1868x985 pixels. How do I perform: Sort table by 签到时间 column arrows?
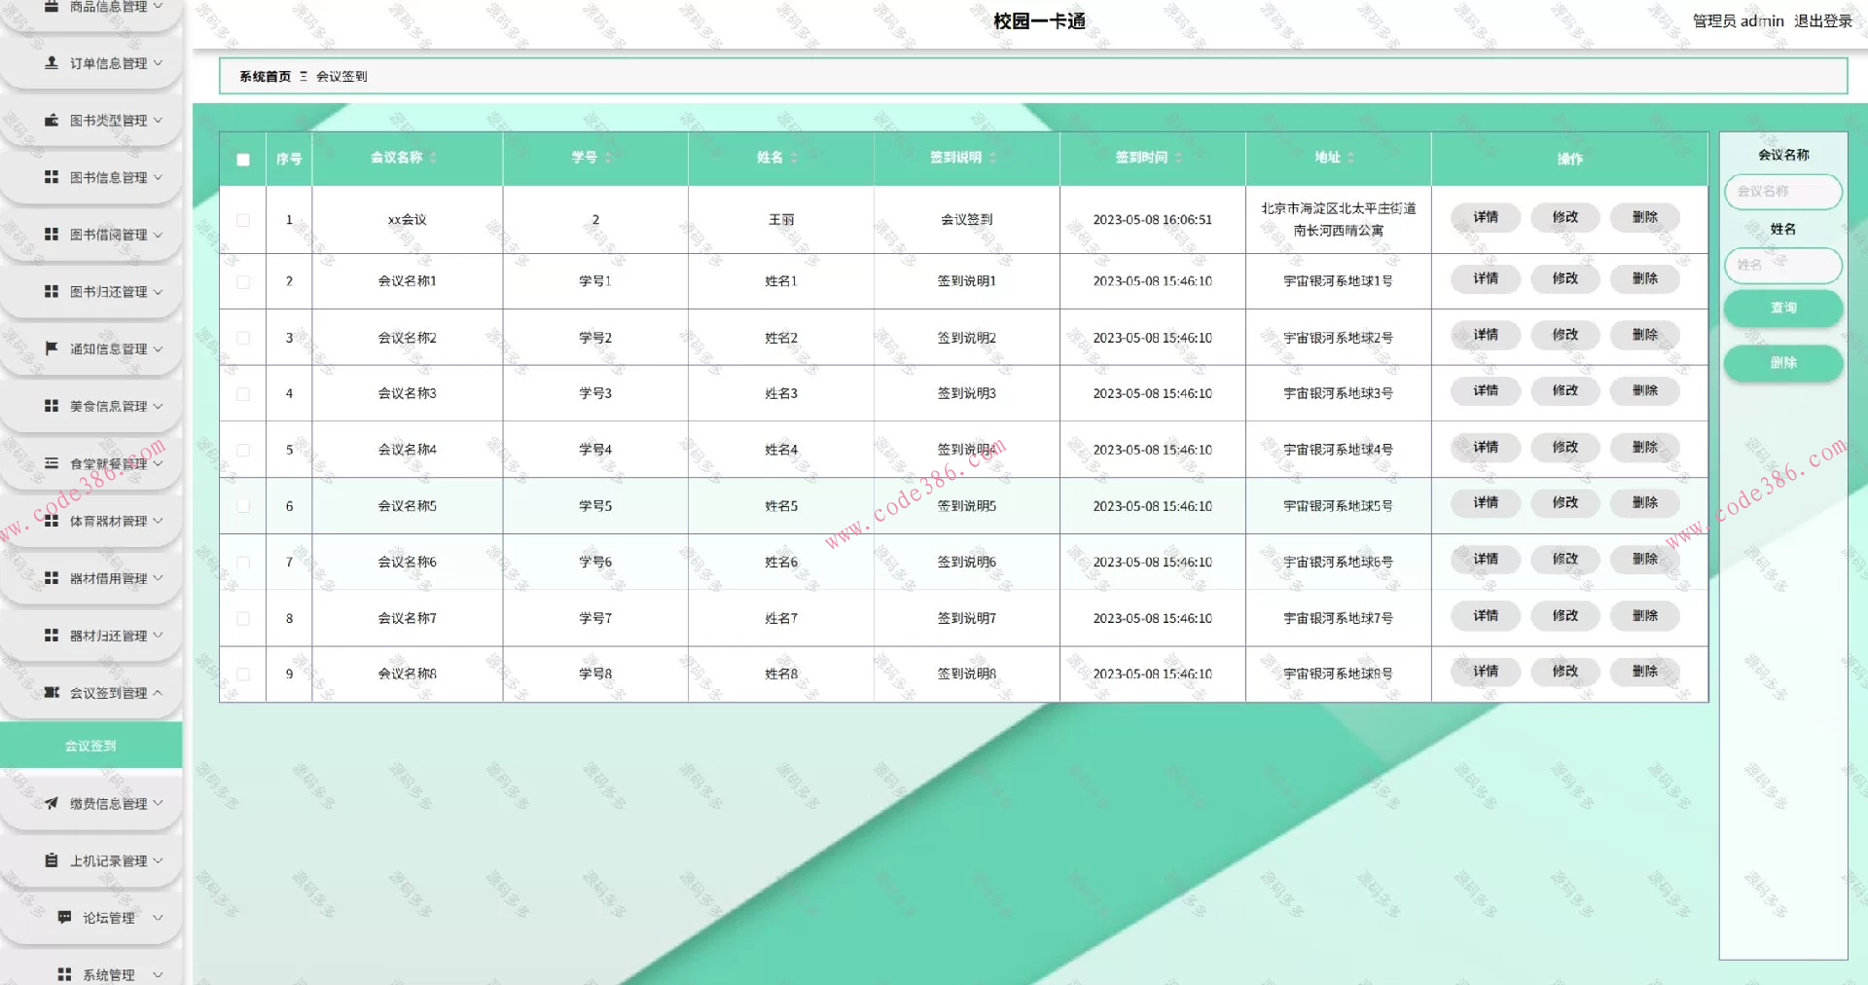(1178, 158)
